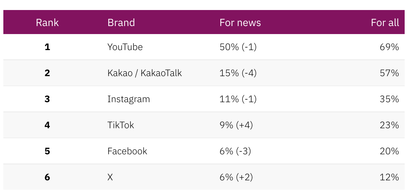This screenshot has height=193, width=408.
Task: Click YouTube's 50% (-1) news value
Action: coord(238,47)
